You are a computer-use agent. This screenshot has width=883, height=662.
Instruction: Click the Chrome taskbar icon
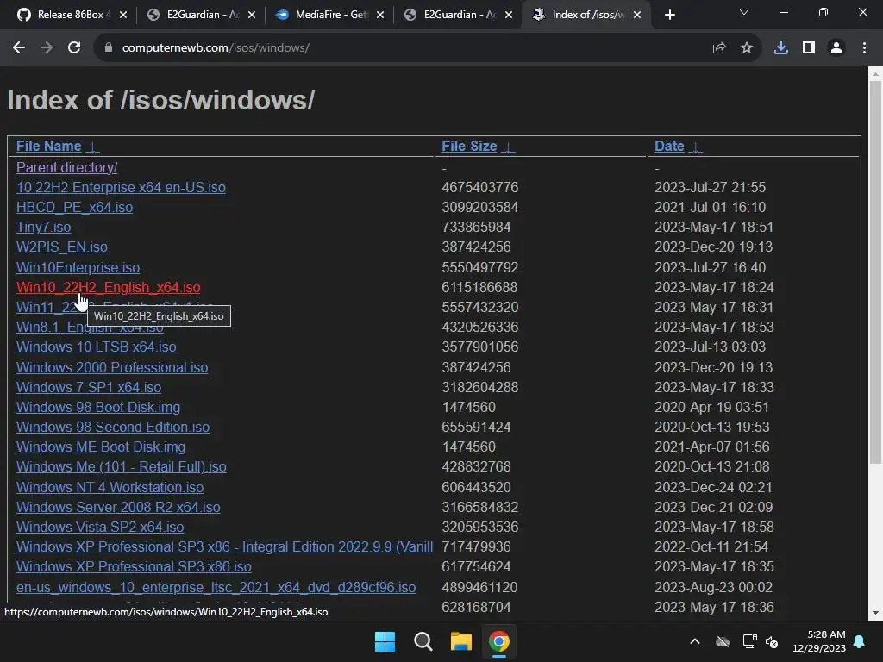point(499,641)
